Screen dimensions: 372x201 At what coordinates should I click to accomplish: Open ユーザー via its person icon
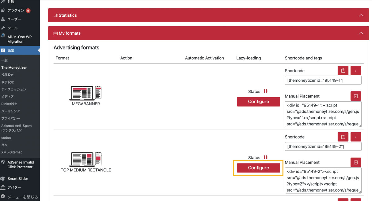[x=3, y=19]
